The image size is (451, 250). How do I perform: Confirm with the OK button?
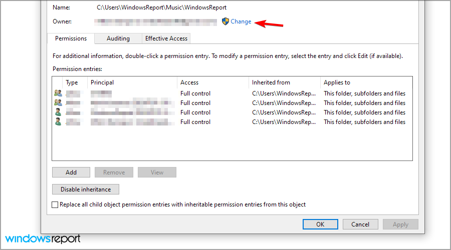click(320, 224)
